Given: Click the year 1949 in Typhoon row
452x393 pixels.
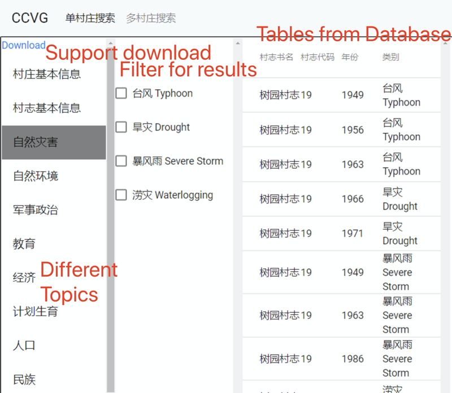Looking at the screenshot, I should [353, 95].
